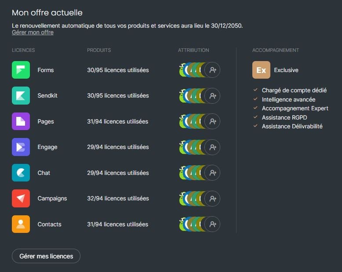The image size is (342, 272).
Task: Click the Chat product icon
Action: (x=21, y=173)
